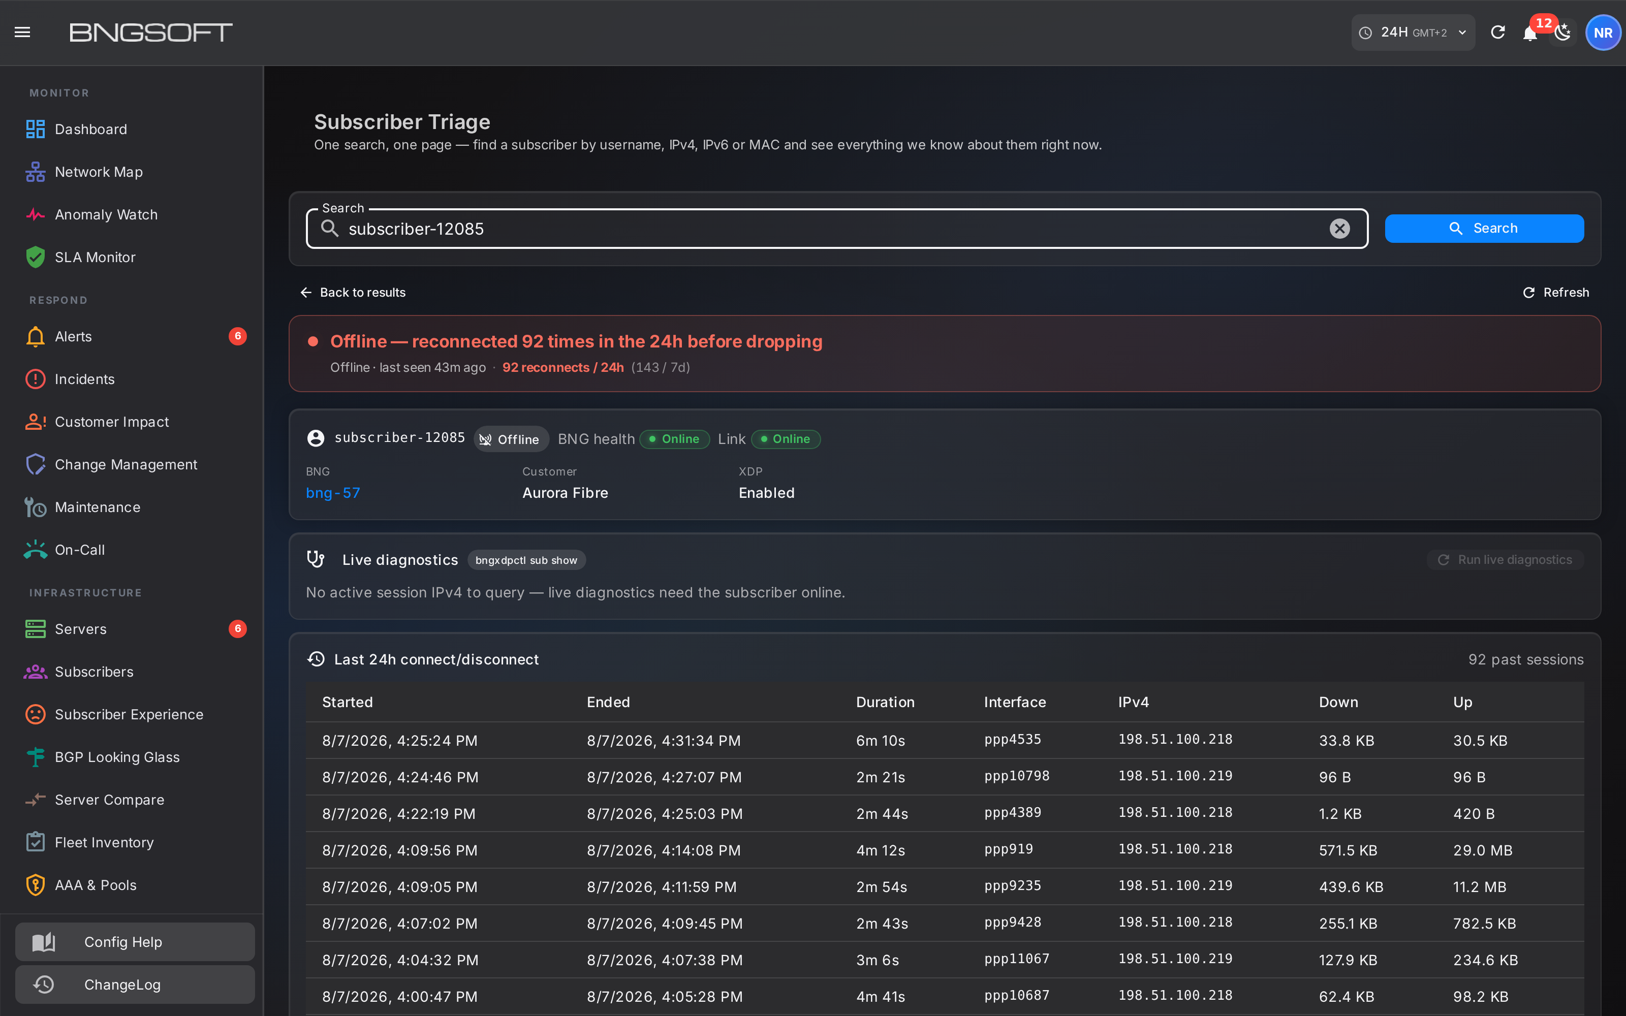Click the Network Map icon
The width and height of the screenshot is (1626, 1016).
[35, 172]
